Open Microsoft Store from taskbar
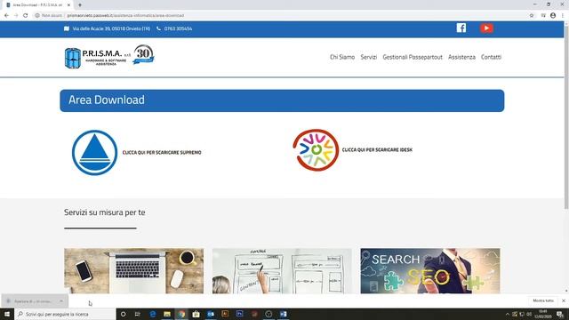 196,314
